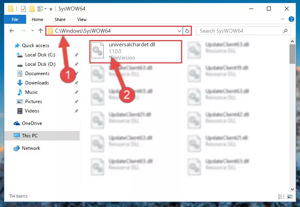Expand the ribbon with the chevron
Screen dimensions: 300x207
click(282, 19)
